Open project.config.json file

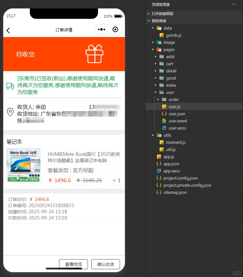click(x=180, y=178)
